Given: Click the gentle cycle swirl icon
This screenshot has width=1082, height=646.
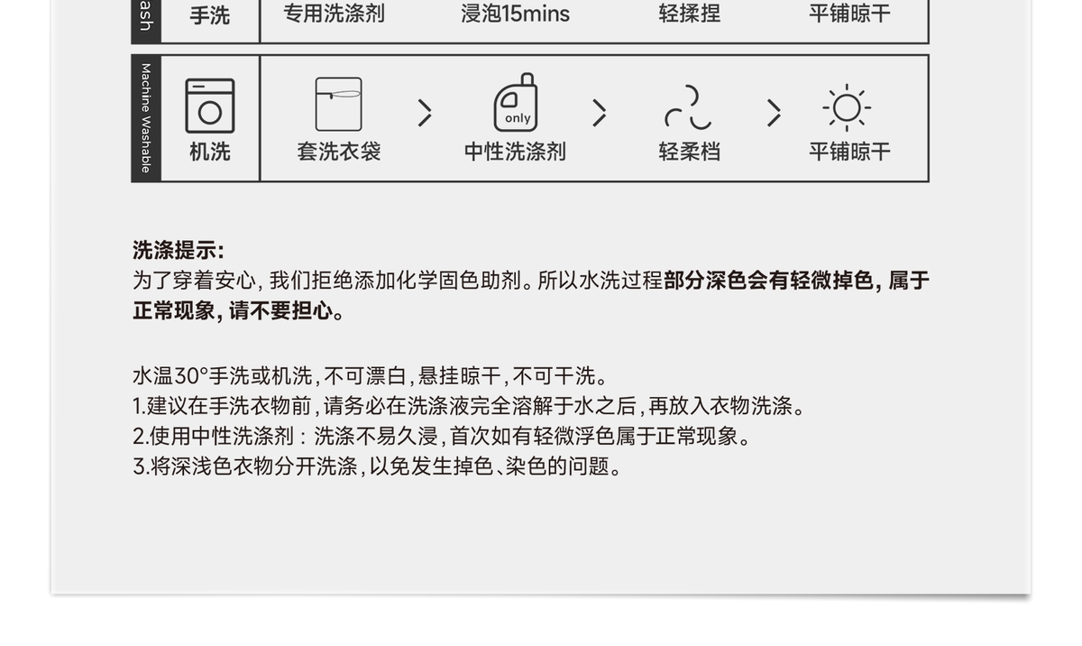Looking at the screenshot, I should coord(689,107).
